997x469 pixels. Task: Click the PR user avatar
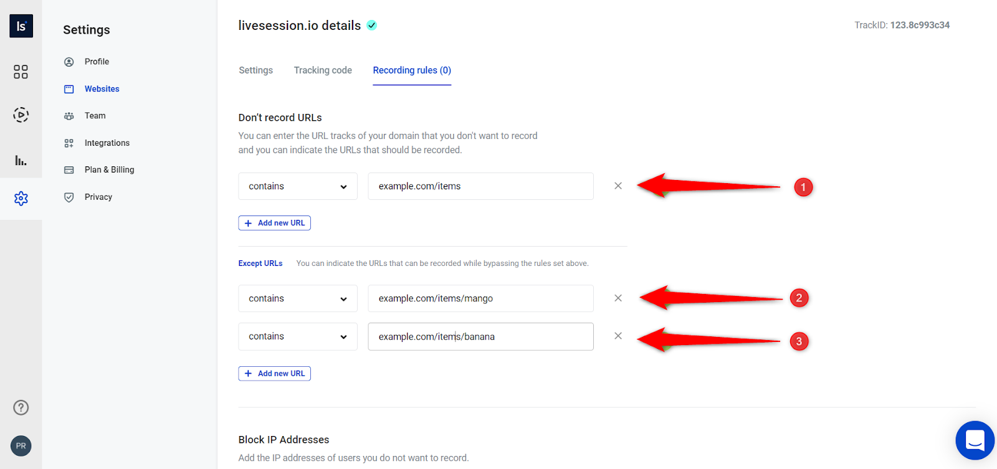[x=21, y=446]
